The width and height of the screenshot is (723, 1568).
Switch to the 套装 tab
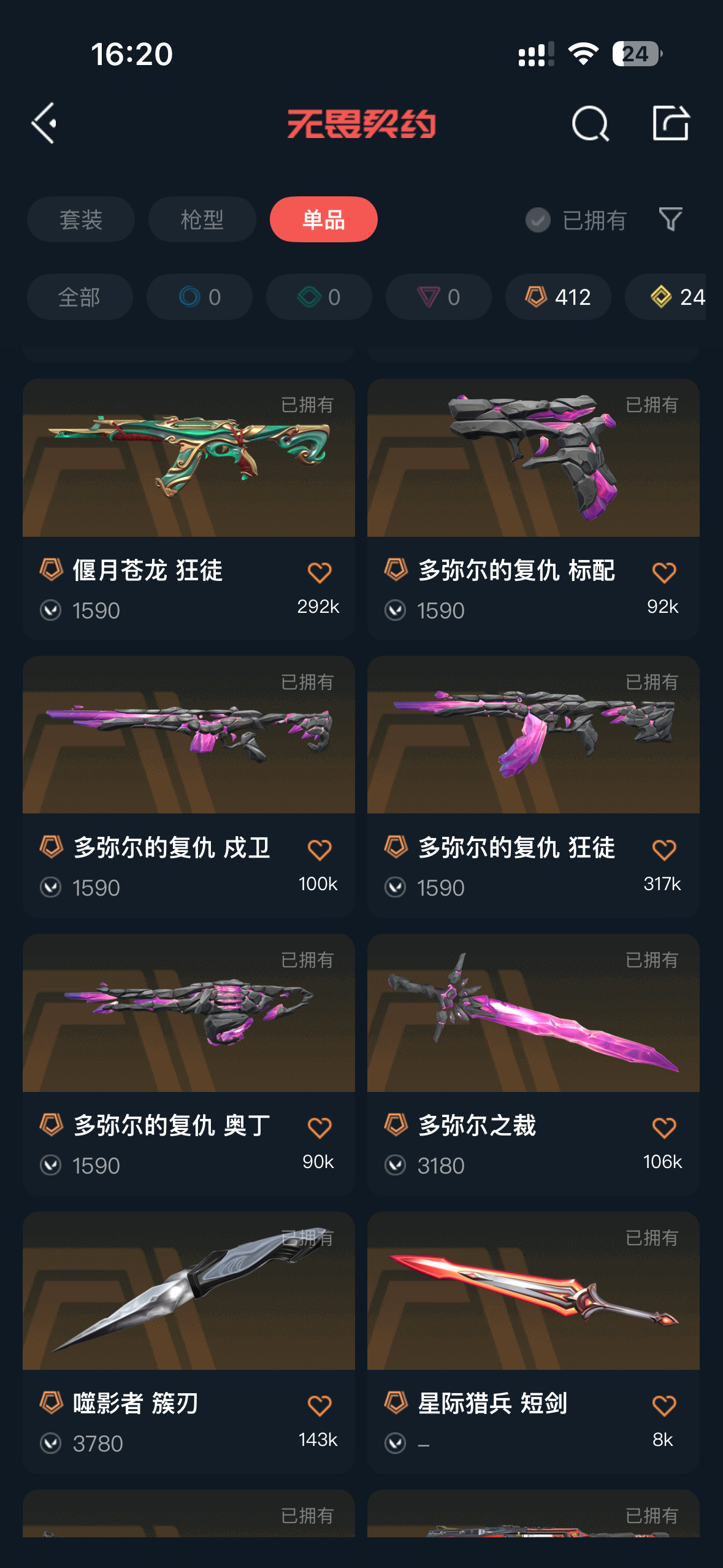(x=81, y=219)
